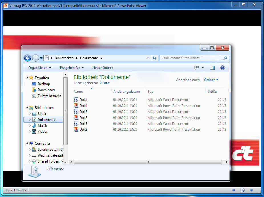Click the Microsoft PowerPoint Presentation type of Dok3

pyautogui.click(x=174, y=130)
